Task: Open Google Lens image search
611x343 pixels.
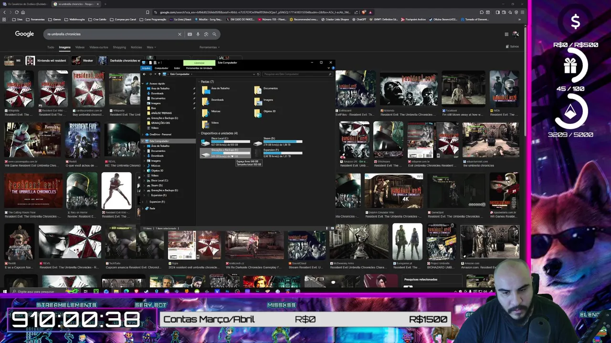Action: point(206,34)
